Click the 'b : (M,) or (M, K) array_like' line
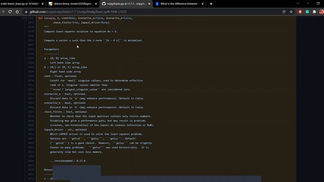 point(65,67)
